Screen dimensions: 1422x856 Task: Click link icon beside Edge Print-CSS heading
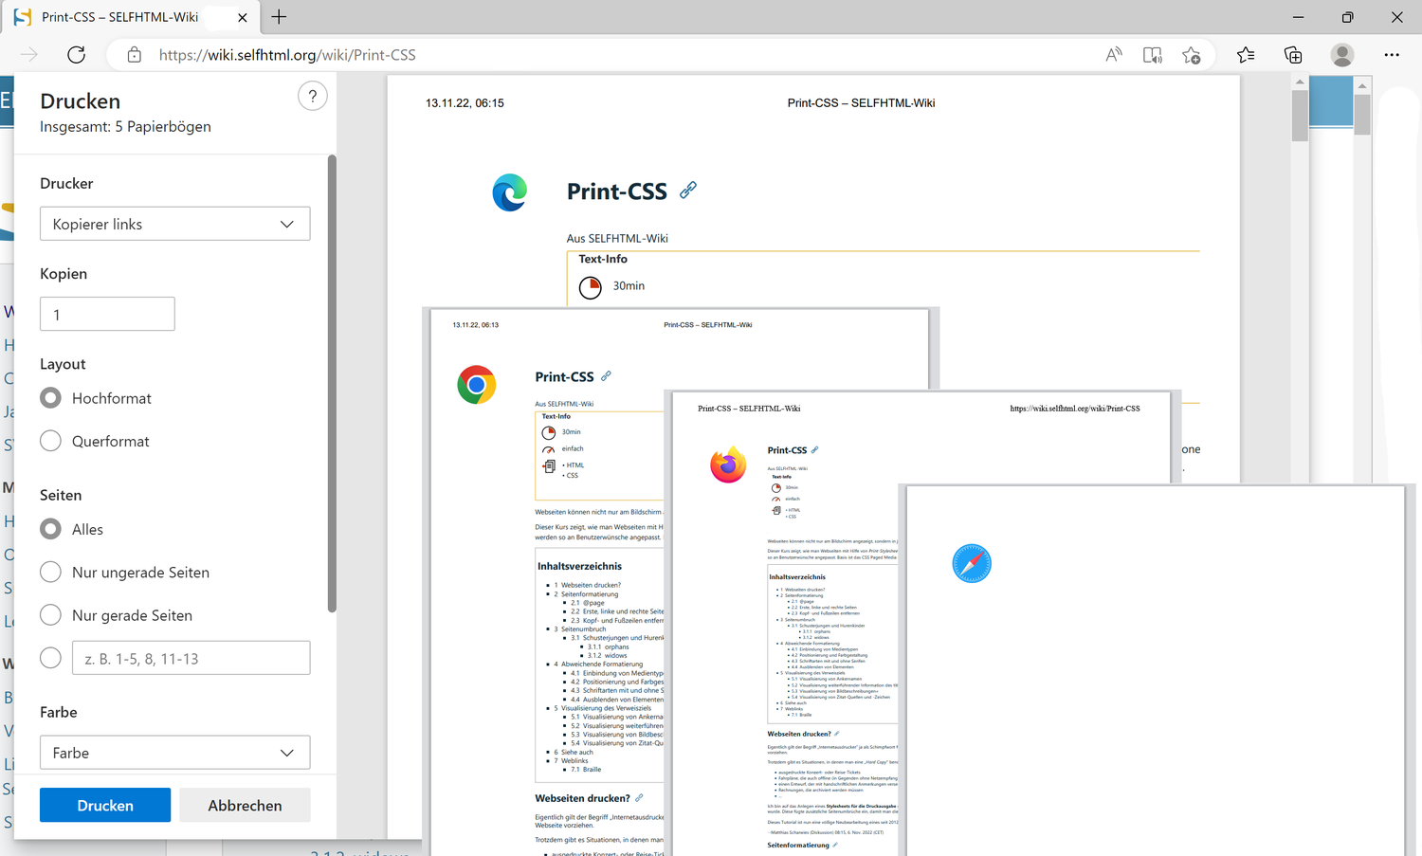(x=688, y=190)
